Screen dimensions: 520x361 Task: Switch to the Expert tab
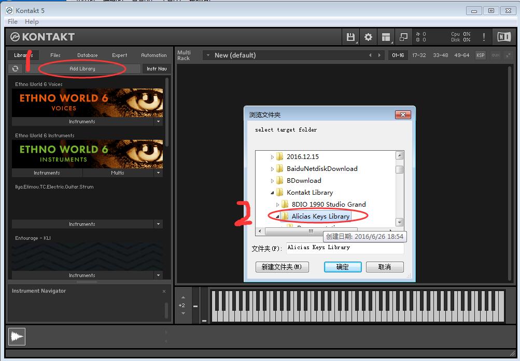(119, 55)
